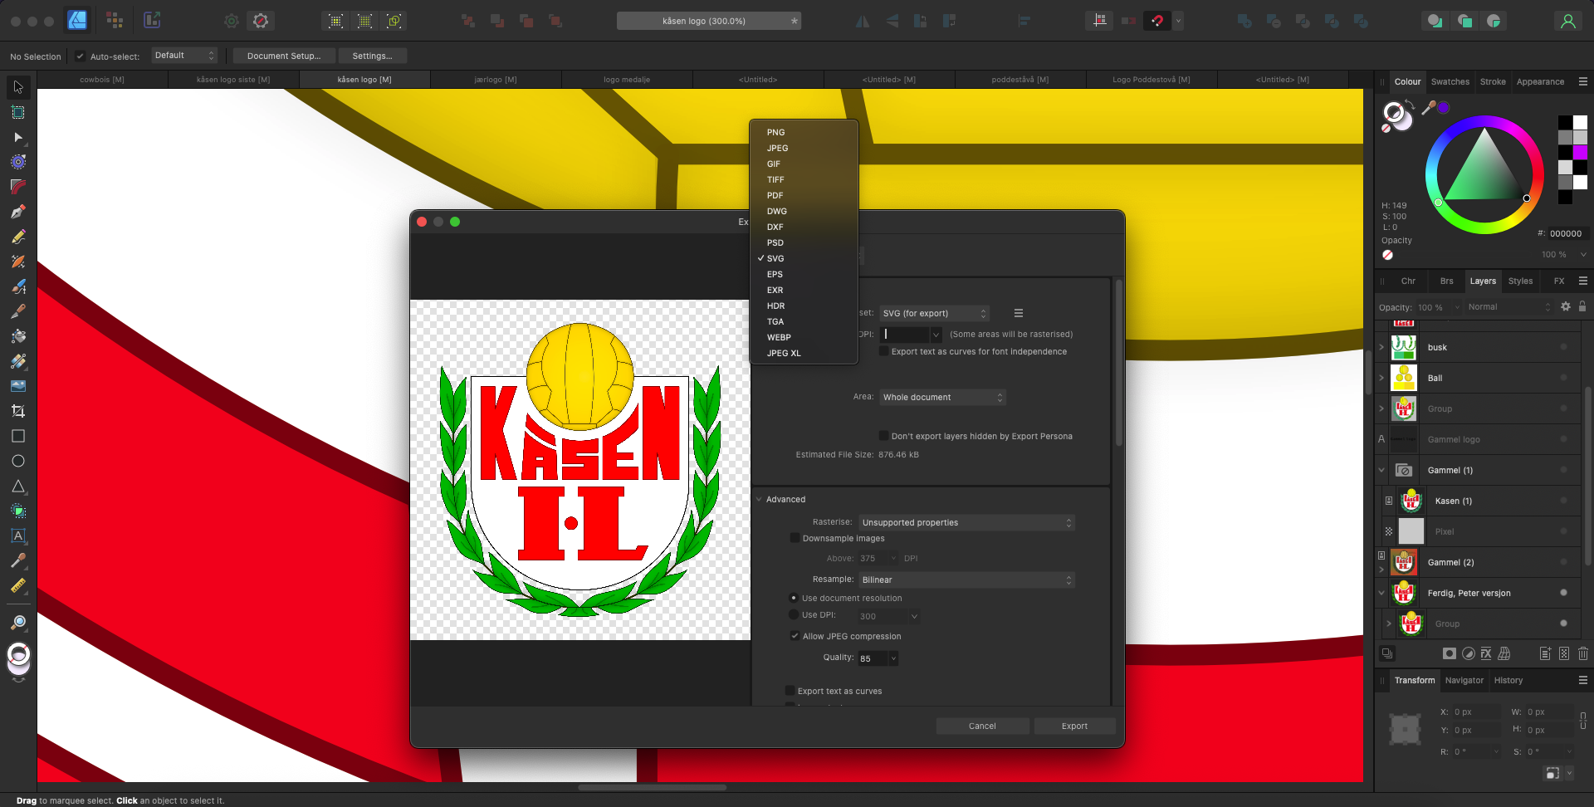Choose the Ellipse shape tool
The height and width of the screenshot is (807, 1594).
point(18,461)
